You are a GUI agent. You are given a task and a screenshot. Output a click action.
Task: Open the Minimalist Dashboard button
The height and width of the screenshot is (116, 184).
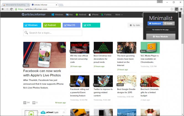coord(155,23)
